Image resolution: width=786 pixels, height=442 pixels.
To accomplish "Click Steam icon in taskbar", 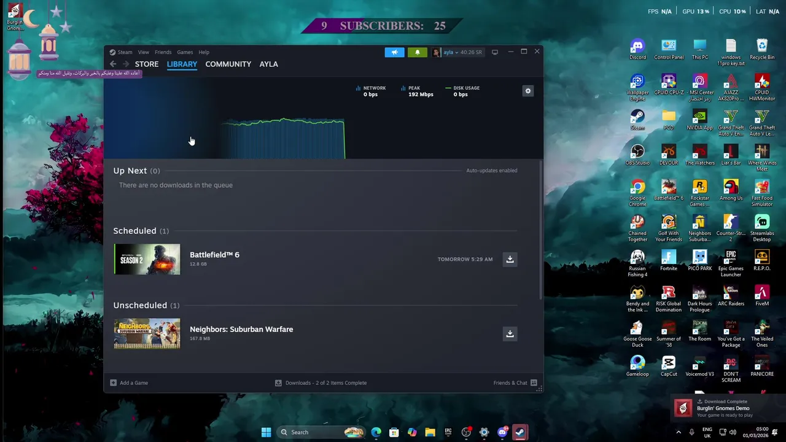I will click(x=519, y=432).
